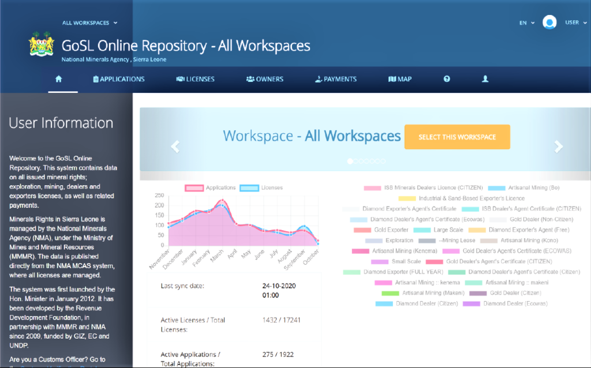Image resolution: width=591 pixels, height=368 pixels.
Task: Toggle Diamond Dealer's Agent's Certificate (Ecowas) legend
Action: pos(417,219)
